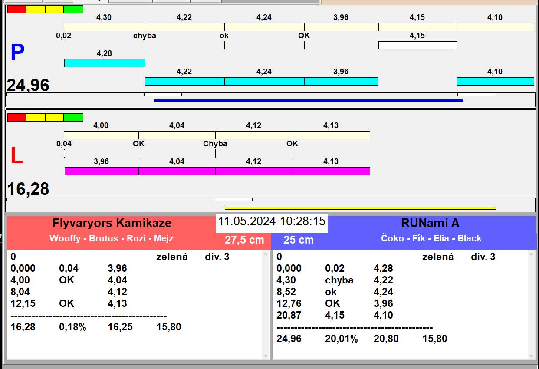
Task: Click the cyan 4,22 bar in lane P
Action: (x=184, y=81)
